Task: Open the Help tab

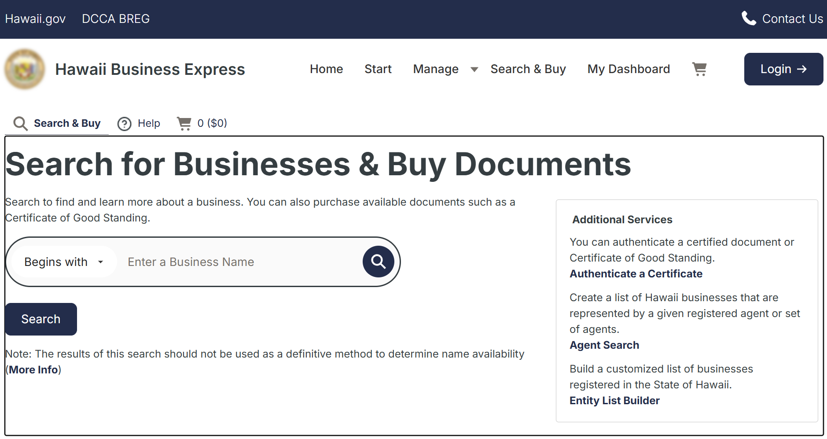Action: coord(139,123)
